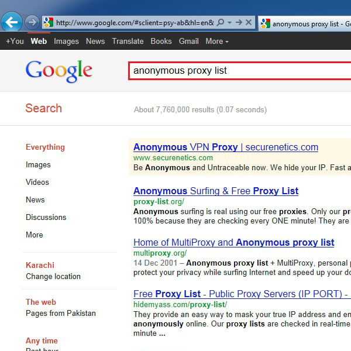
Task: Click the browser Forward arrow button
Action: tap(32, 22)
